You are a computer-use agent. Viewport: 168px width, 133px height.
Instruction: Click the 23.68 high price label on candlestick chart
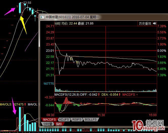27,3
